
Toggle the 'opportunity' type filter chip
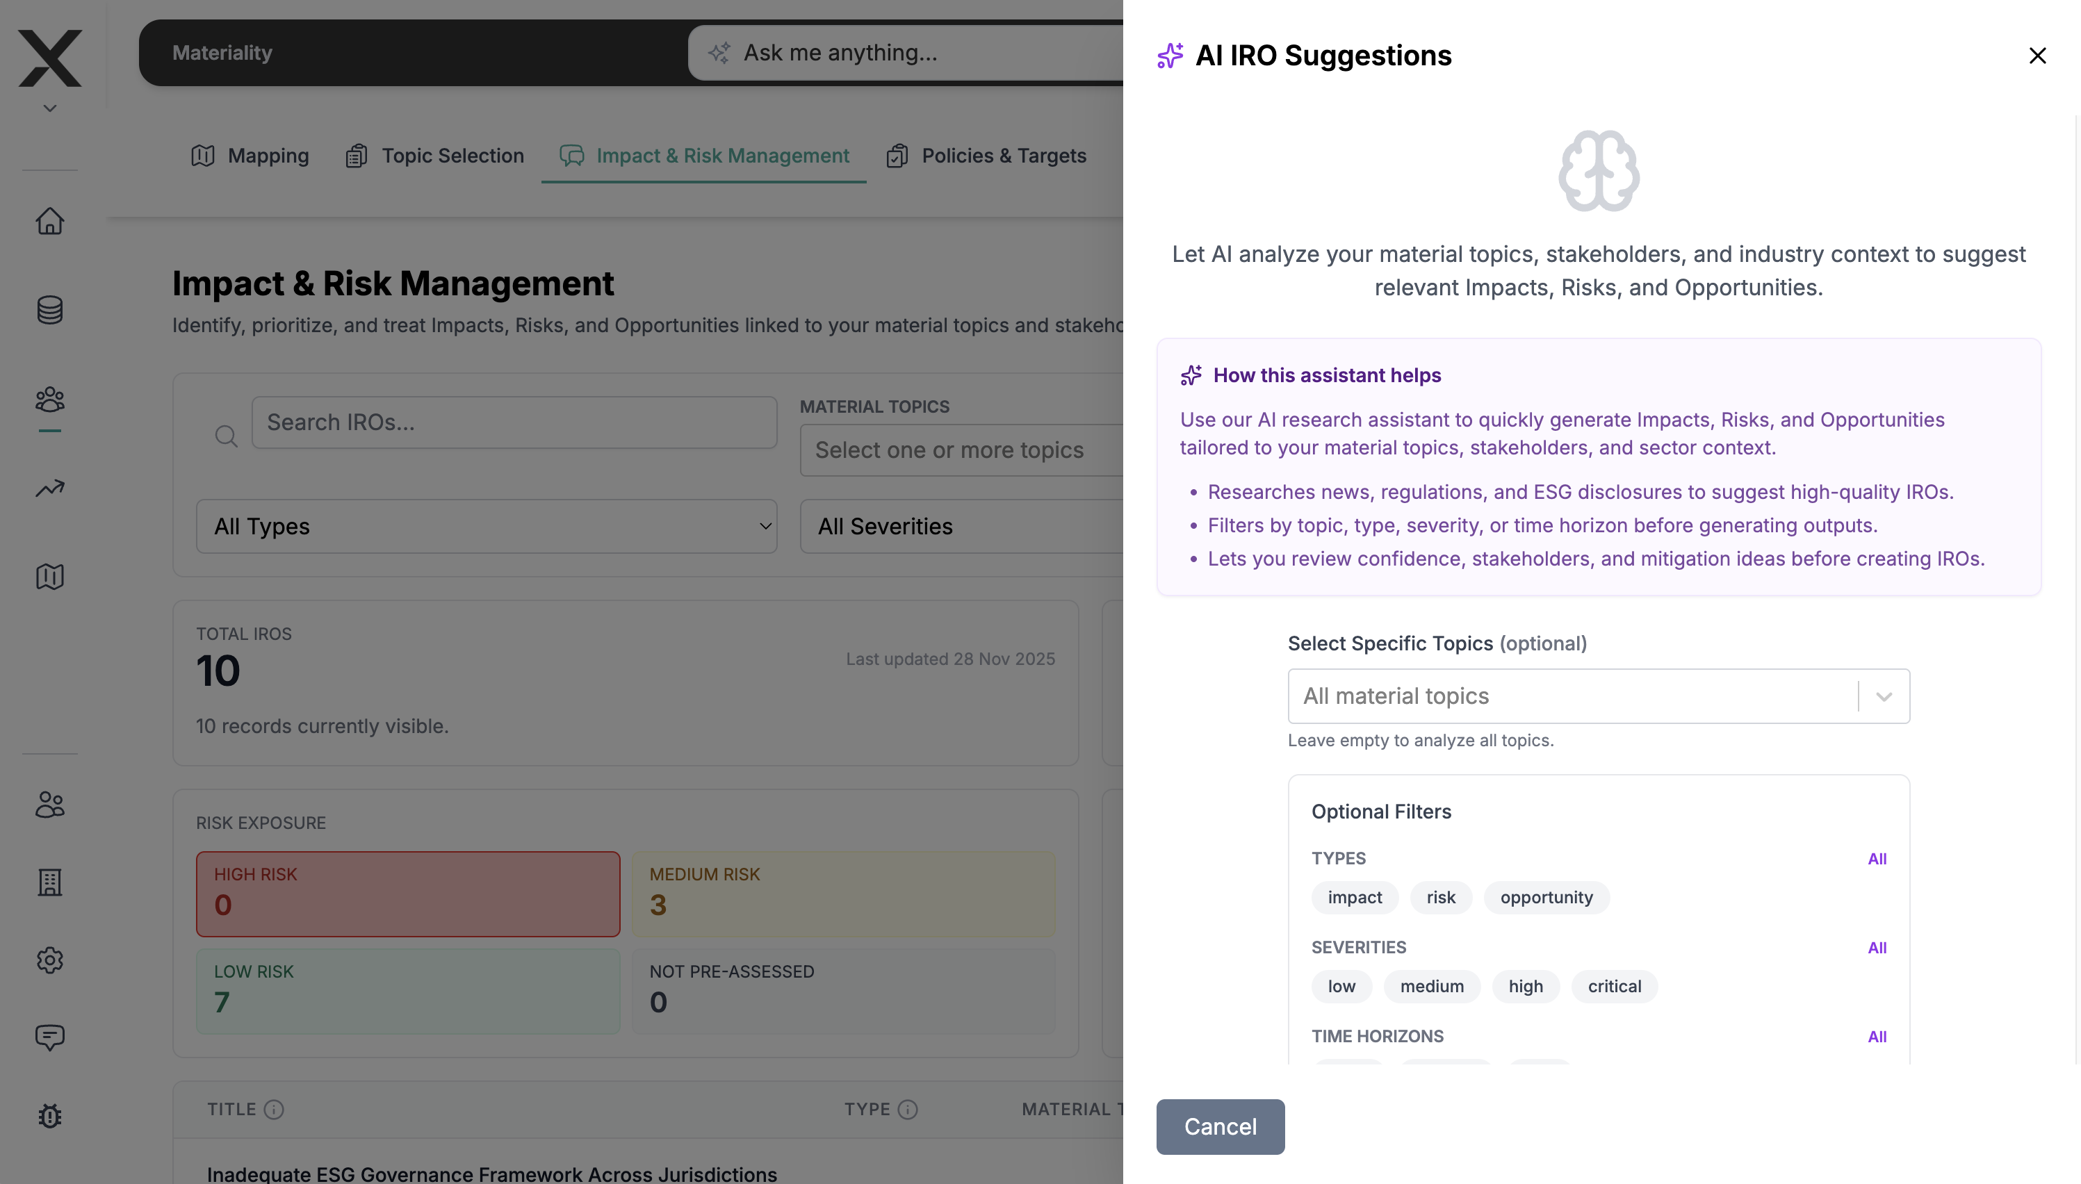[x=1546, y=897]
